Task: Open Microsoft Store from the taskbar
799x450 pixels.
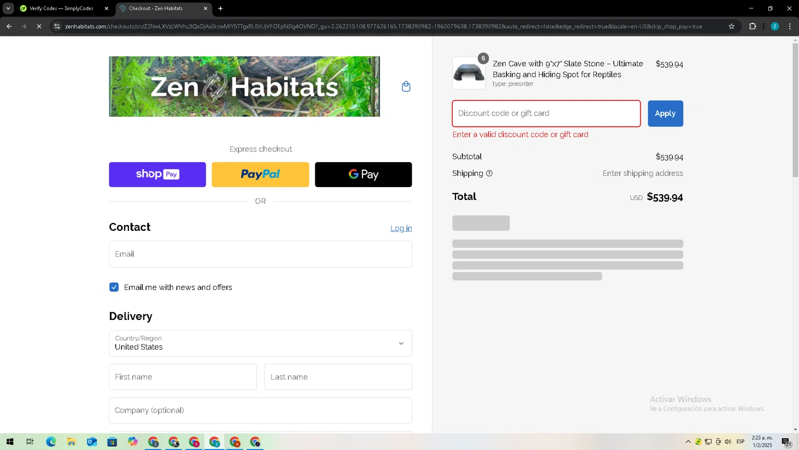Action: 112,441
